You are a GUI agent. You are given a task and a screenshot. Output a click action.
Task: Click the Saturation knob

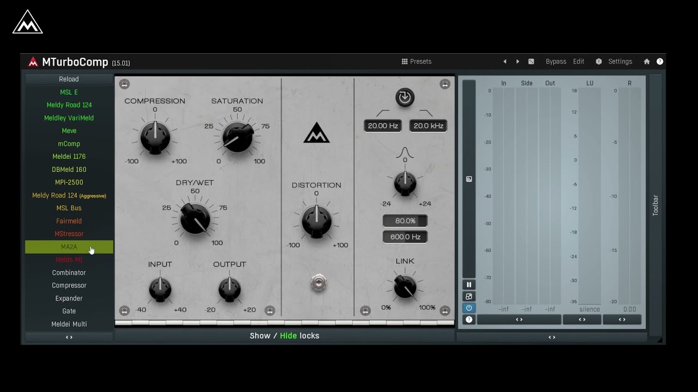pyautogui.click(x=237, y=137)
